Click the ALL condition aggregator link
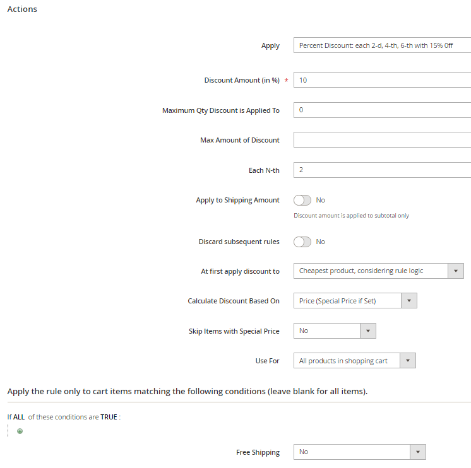Screen dimensions: 471x468 click(19, 417)
